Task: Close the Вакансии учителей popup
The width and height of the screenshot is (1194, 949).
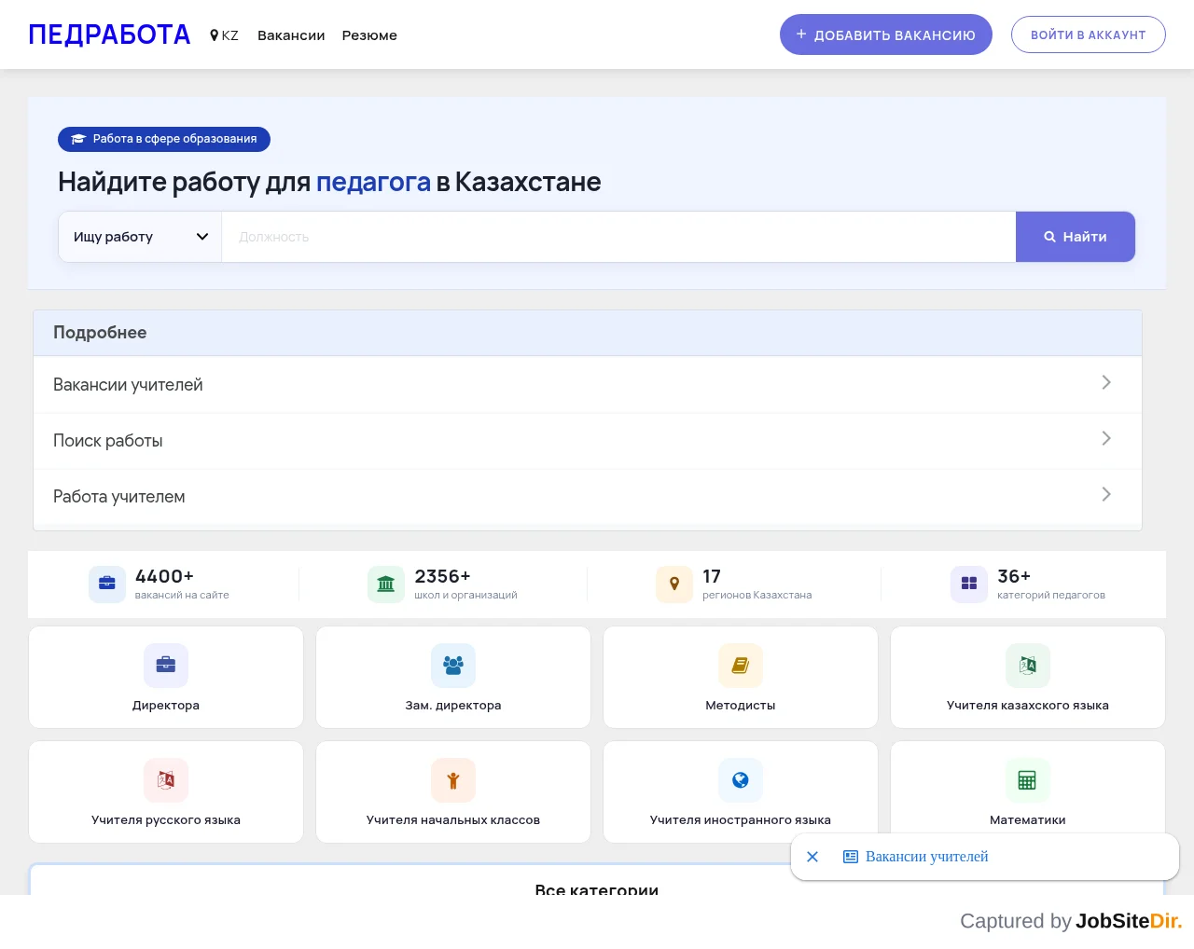Action: (x=812, y=857)
